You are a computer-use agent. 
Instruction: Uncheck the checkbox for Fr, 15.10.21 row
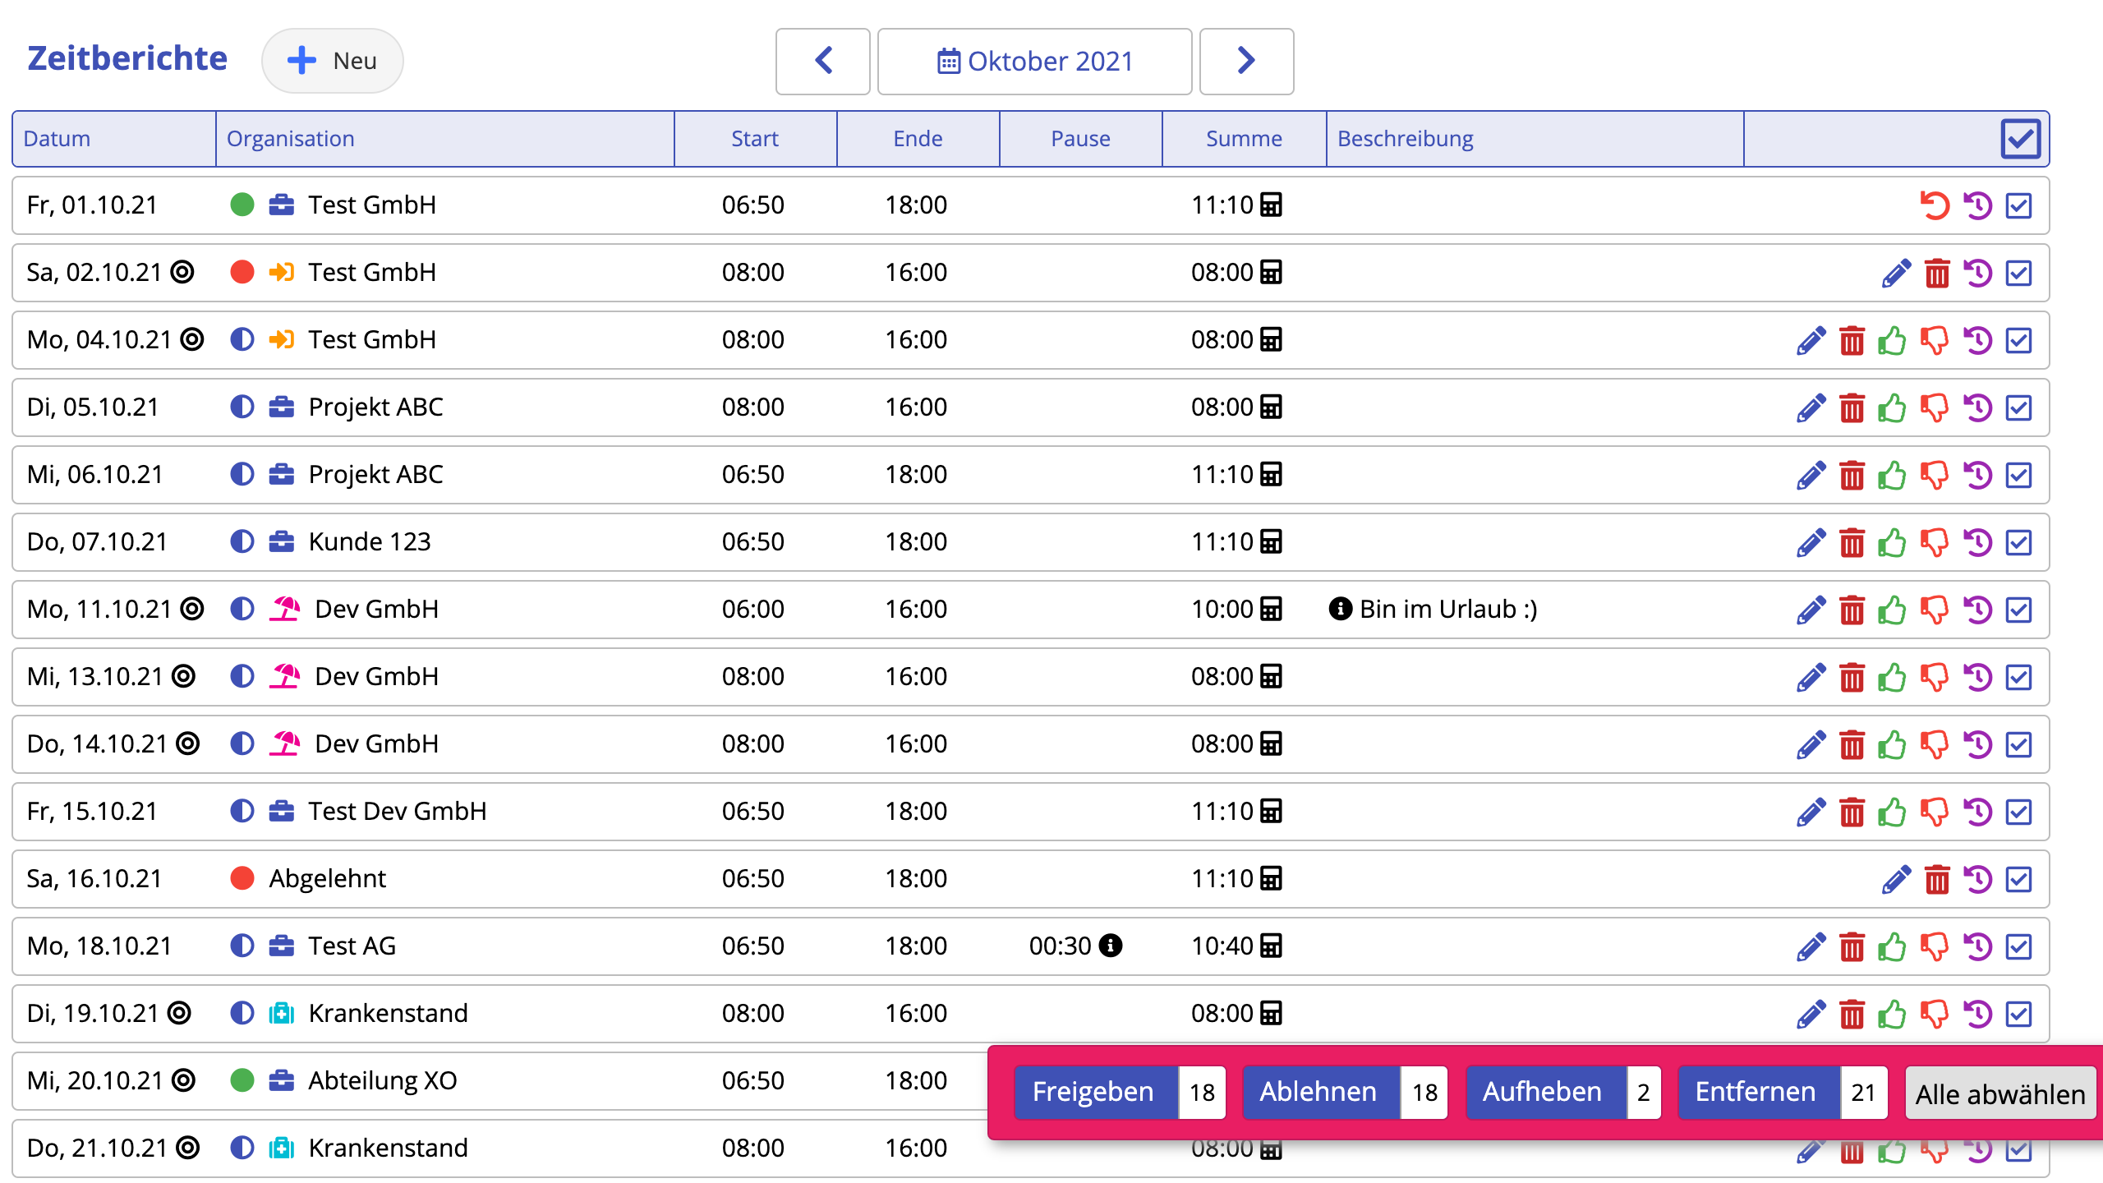tap(2019, 812)
